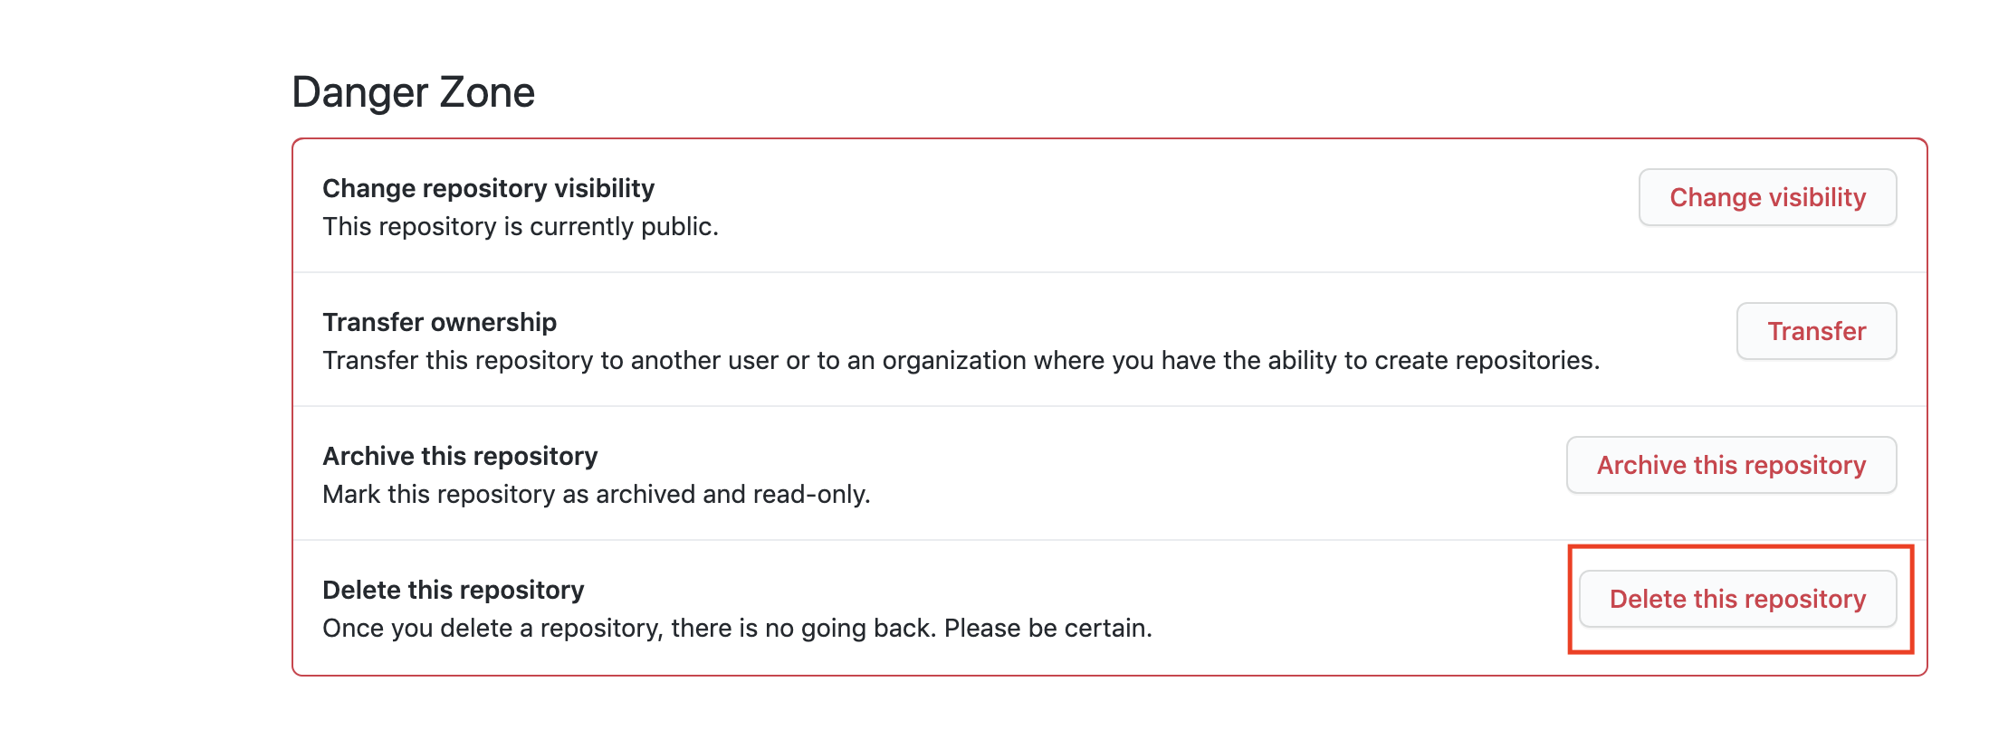Click the red Archive this repository button
2008x729 pixels.
(1731, 465)
